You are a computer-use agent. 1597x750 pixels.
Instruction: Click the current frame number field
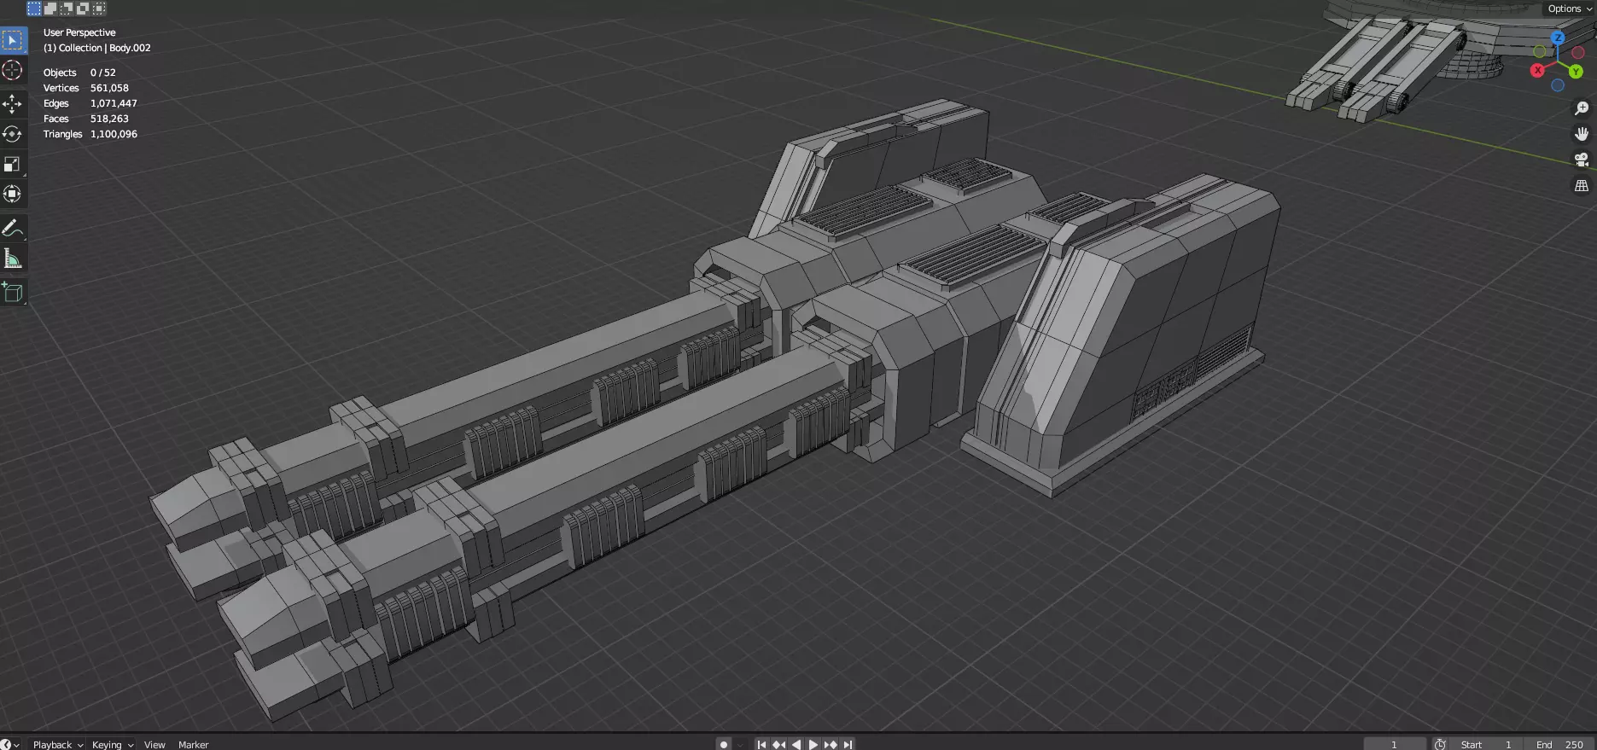click(x=1395, y=744)
